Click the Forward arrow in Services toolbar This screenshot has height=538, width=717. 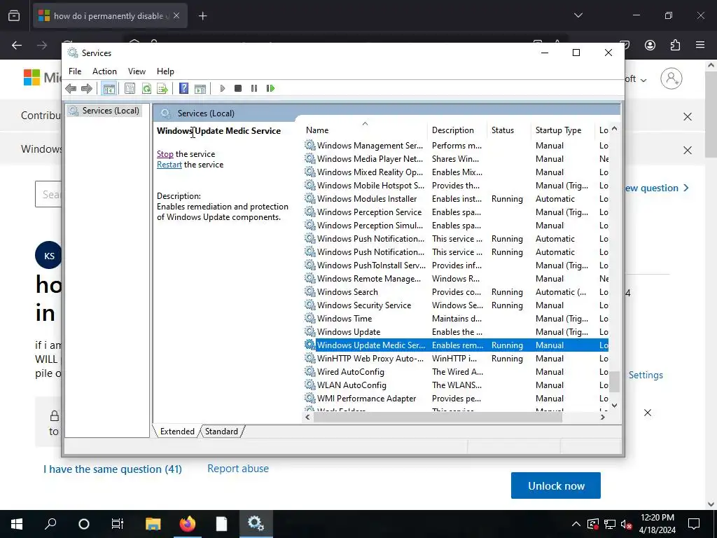pos(86,88)
